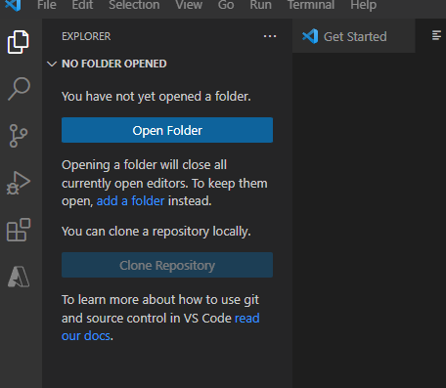
Task: Open the Search view icon
Action: tap(19, 89)
